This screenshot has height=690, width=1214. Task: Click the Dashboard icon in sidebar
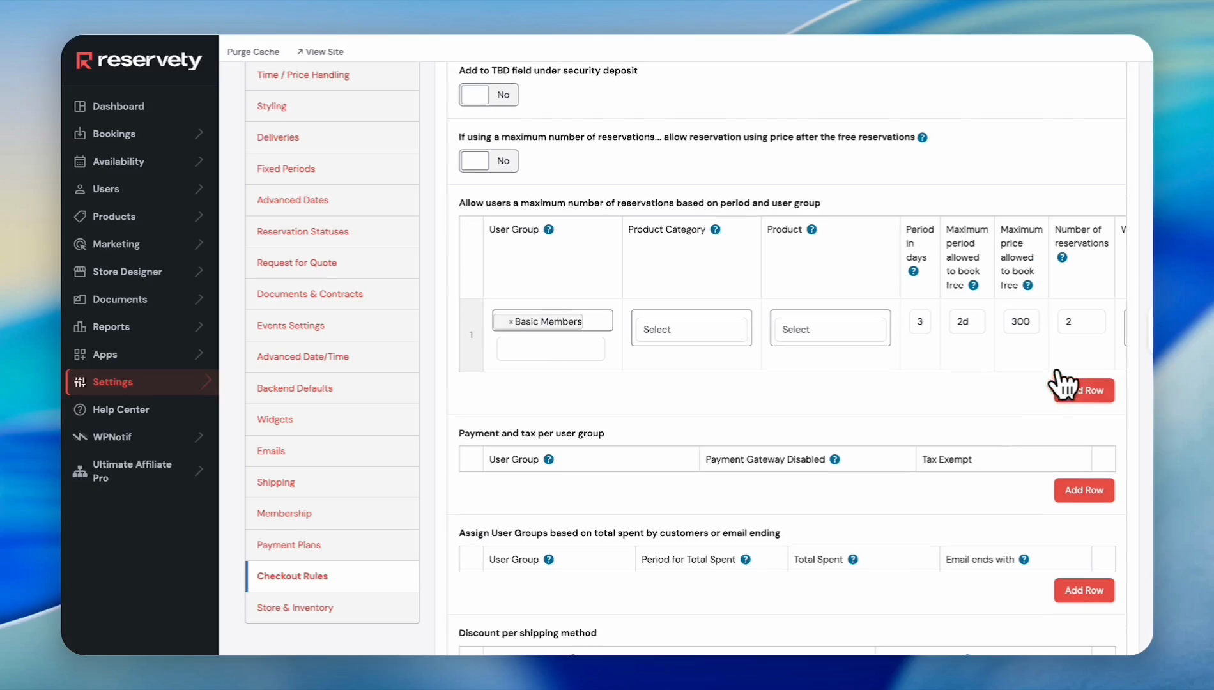point(80,106)
